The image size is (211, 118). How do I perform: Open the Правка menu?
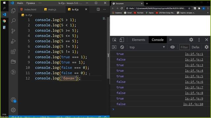click(x=30, y=3)
